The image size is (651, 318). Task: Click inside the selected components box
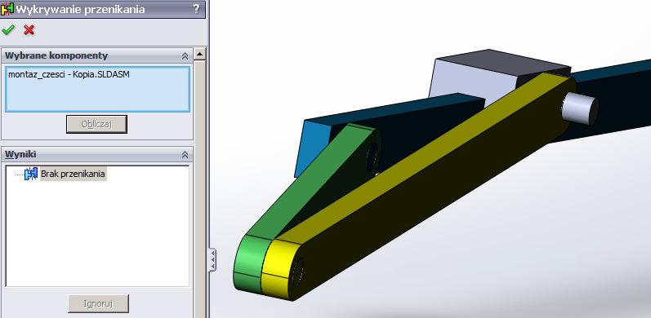[97, 89]
